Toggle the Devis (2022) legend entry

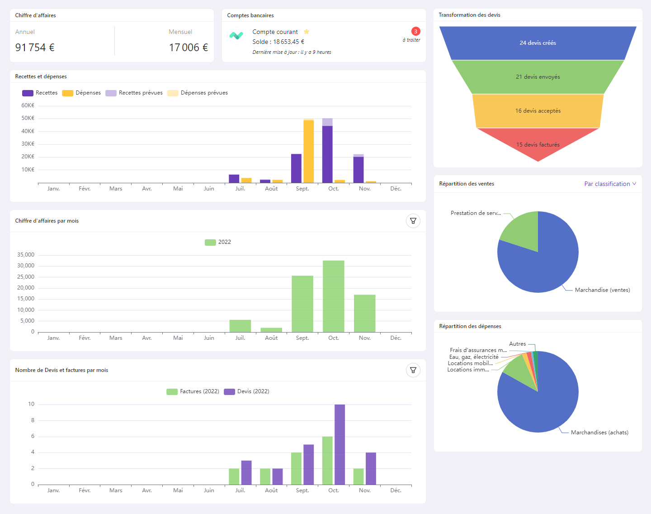[246, 391]
